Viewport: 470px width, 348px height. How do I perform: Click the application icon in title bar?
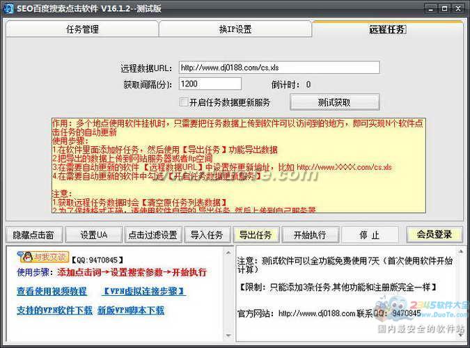point(8,8)
